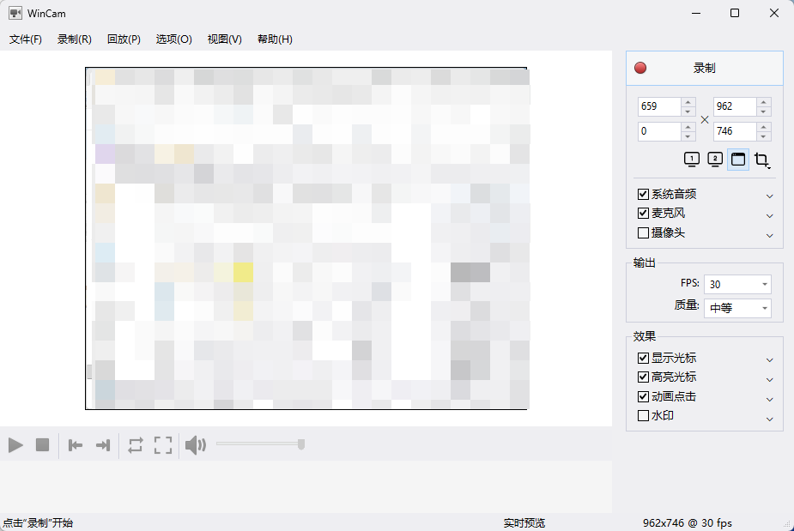Expand 系统音频 settings chevron
Image resolution: width=794 pixels, height=531 pixels.
click(770, 196)
